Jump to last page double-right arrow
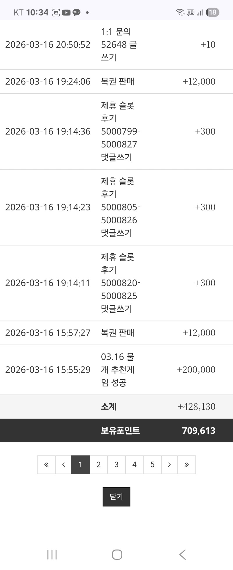Viewport: 233px width, 570px height. 187,465
